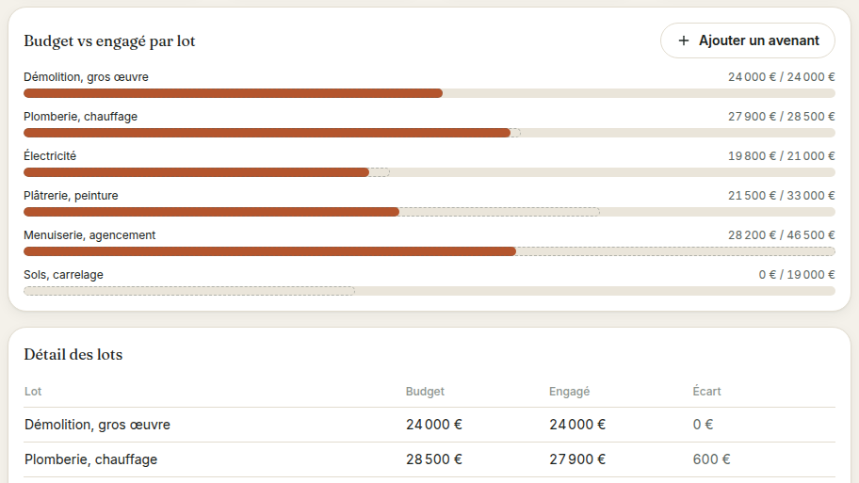Click the amount 21 500 € / 33 000 €
The height and width of the screenshot is (483, 859).
781,196
